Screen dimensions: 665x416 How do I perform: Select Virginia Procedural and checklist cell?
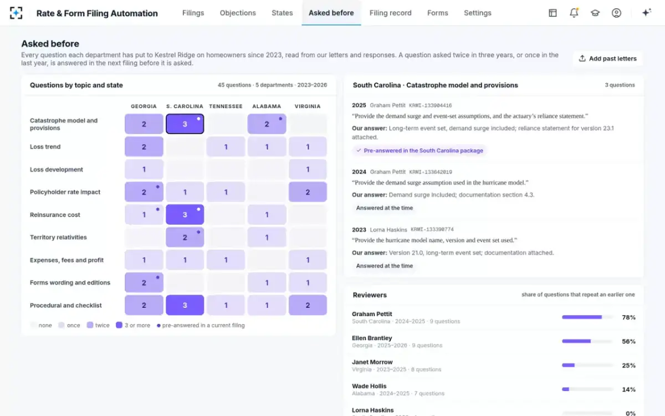click(x=308, y=305)
